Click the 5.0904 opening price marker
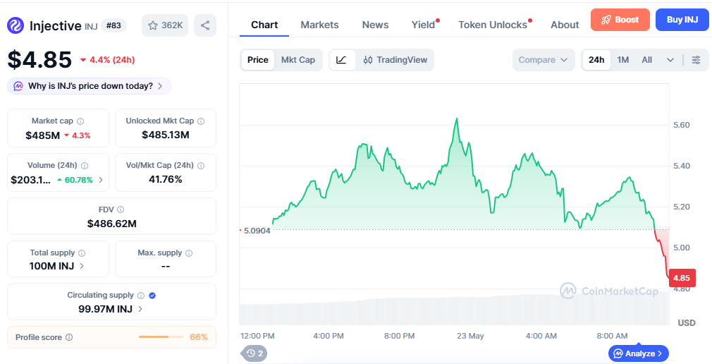The height and width of the screenshot is (364, 712). click(x=257, y=231)
